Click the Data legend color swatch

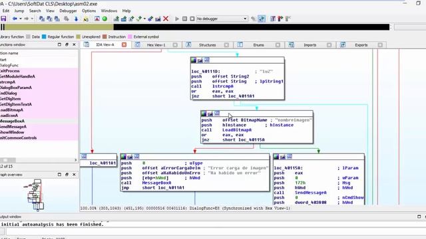[x=28, y=37]
